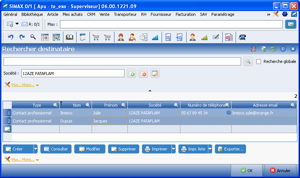Open the Créer button dropdown arrow

[x=35, y=149]
